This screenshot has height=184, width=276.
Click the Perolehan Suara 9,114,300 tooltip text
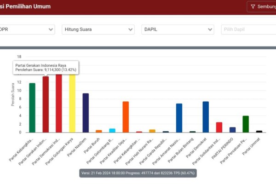tap(46, 70)
